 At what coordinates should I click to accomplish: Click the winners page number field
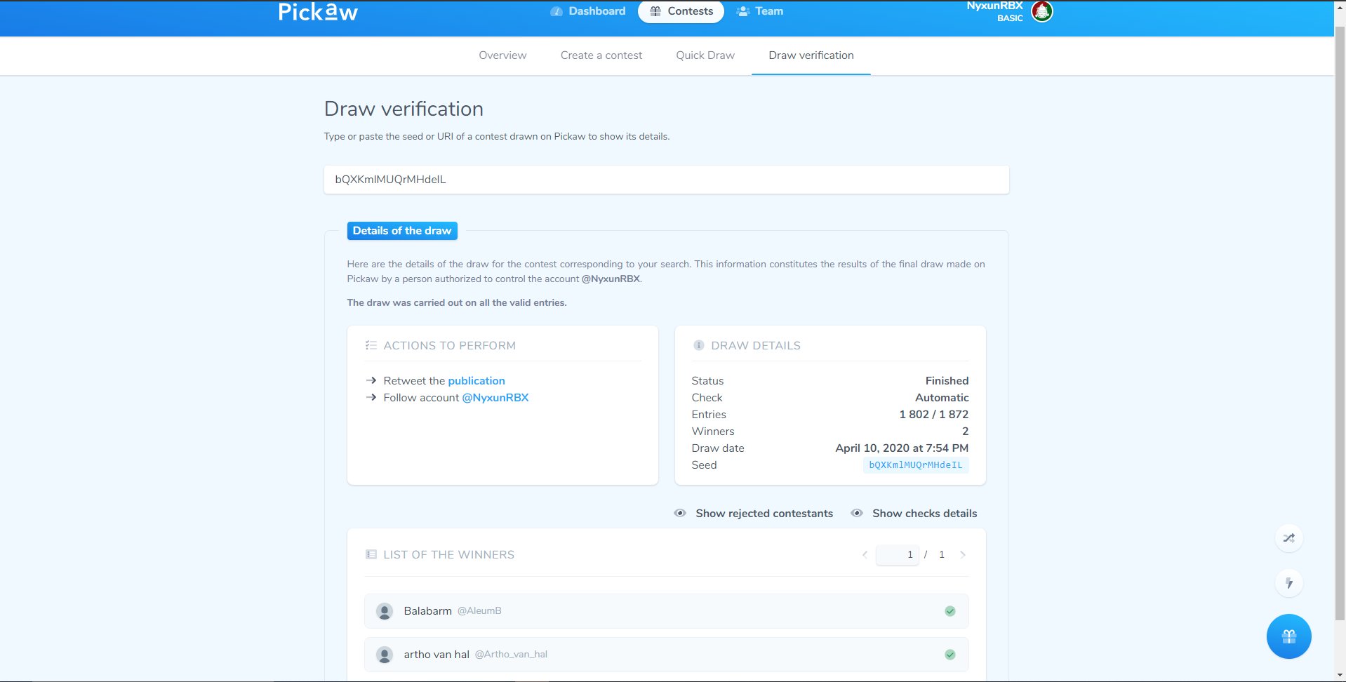point(897,555)
